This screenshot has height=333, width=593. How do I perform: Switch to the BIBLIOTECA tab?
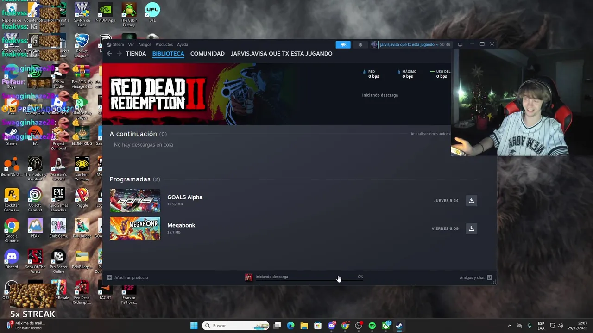(168, 54)
